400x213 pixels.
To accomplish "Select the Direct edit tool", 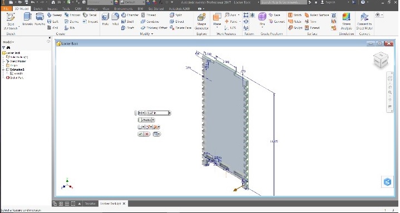I will coord(177,22).
